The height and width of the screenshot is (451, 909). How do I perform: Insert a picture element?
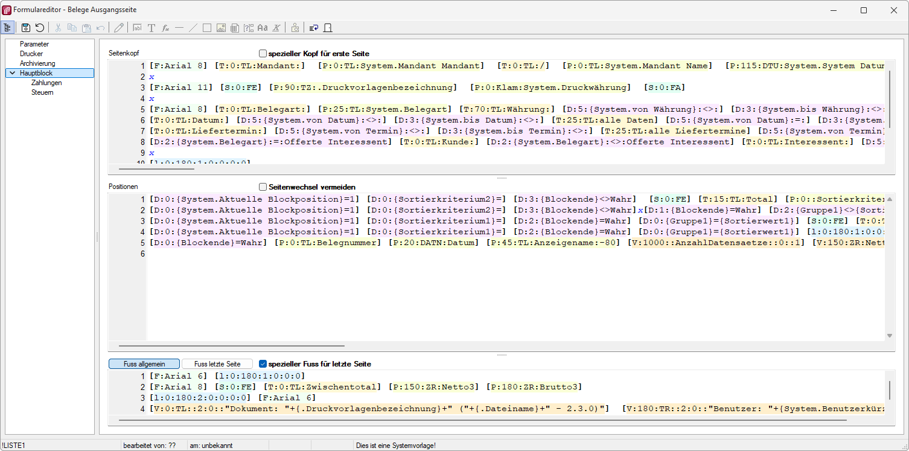click(x=221, y=27)
